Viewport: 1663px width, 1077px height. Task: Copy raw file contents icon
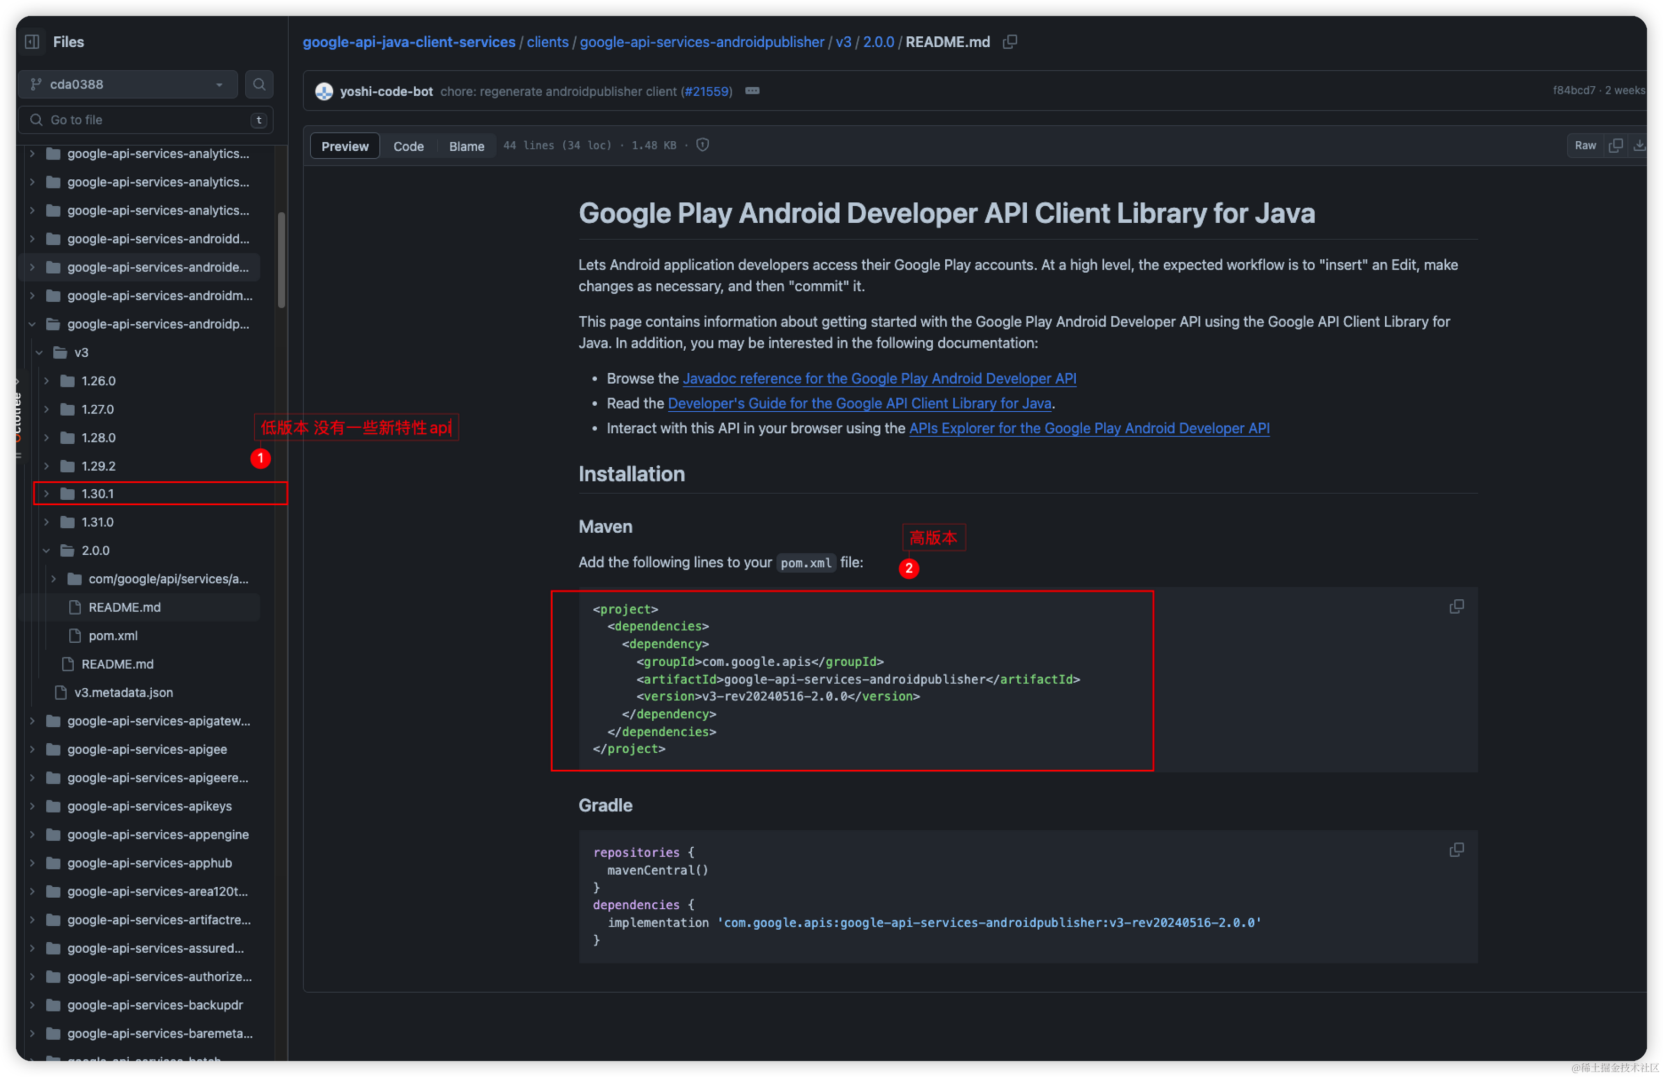[x=1616, y=145]
